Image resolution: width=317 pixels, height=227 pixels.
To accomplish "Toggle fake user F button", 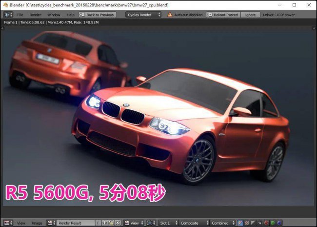I will pyautogui.click(x=98, y=223).
